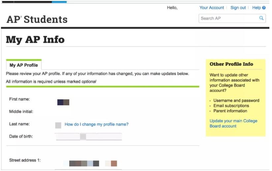Open How do I change my profile name

(x=96, y=124)
